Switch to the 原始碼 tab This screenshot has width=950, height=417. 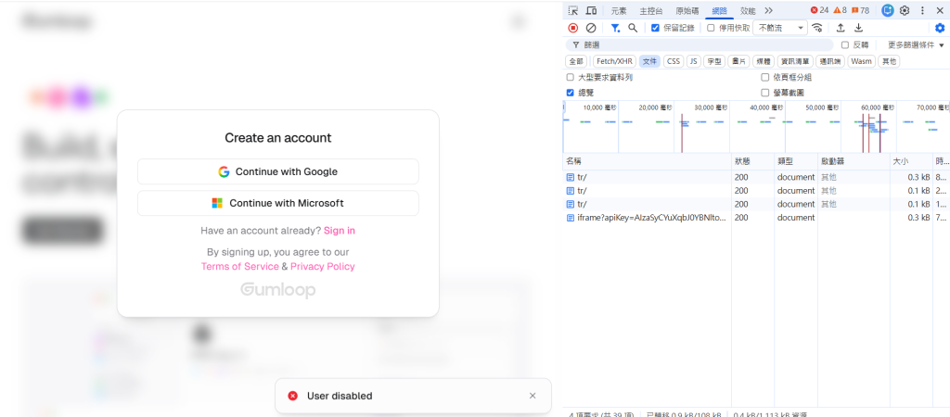[x=687, y=11]
